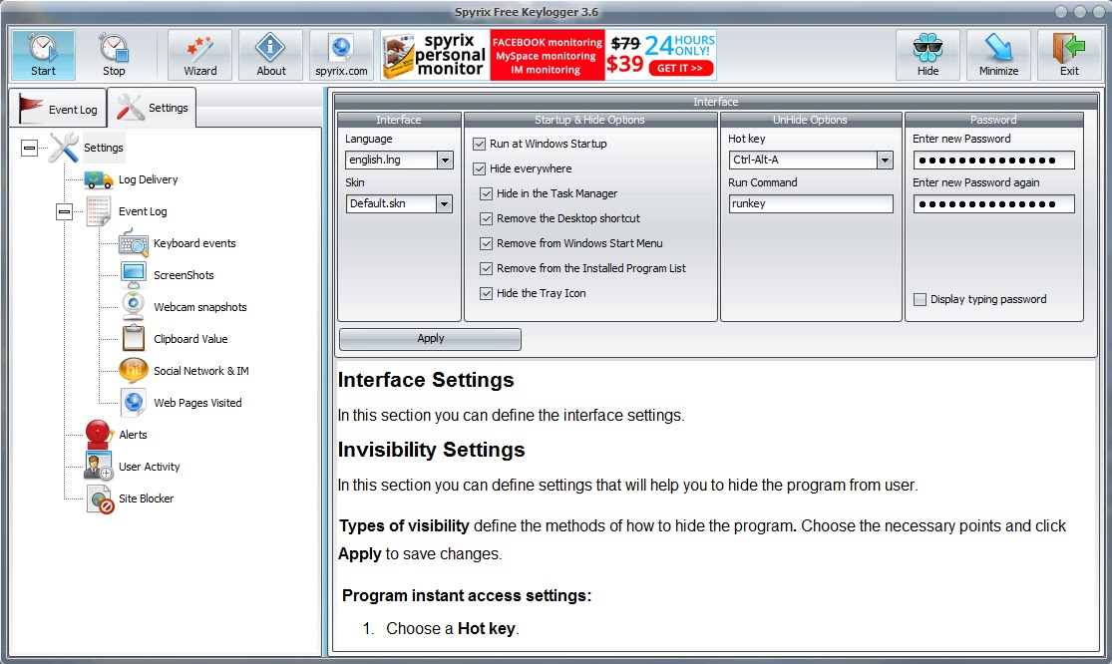This screenshot has height=664, width=1112.
Task: Click the Apply button
Action: point(430,339)
